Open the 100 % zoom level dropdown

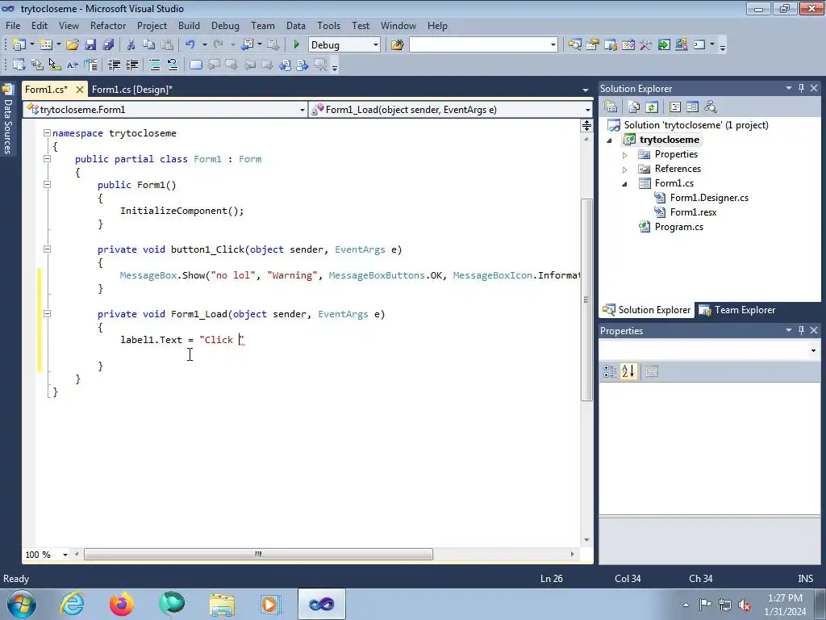pyautogui.click(x=65, y=555)
